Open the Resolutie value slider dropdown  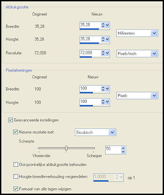pos(107,53)
